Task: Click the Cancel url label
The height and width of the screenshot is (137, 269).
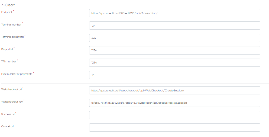Action: (7, 126)
